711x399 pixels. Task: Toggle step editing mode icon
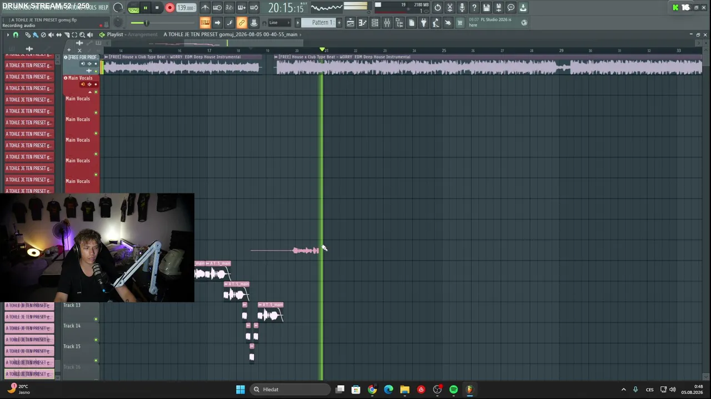[x=229, y=23]
